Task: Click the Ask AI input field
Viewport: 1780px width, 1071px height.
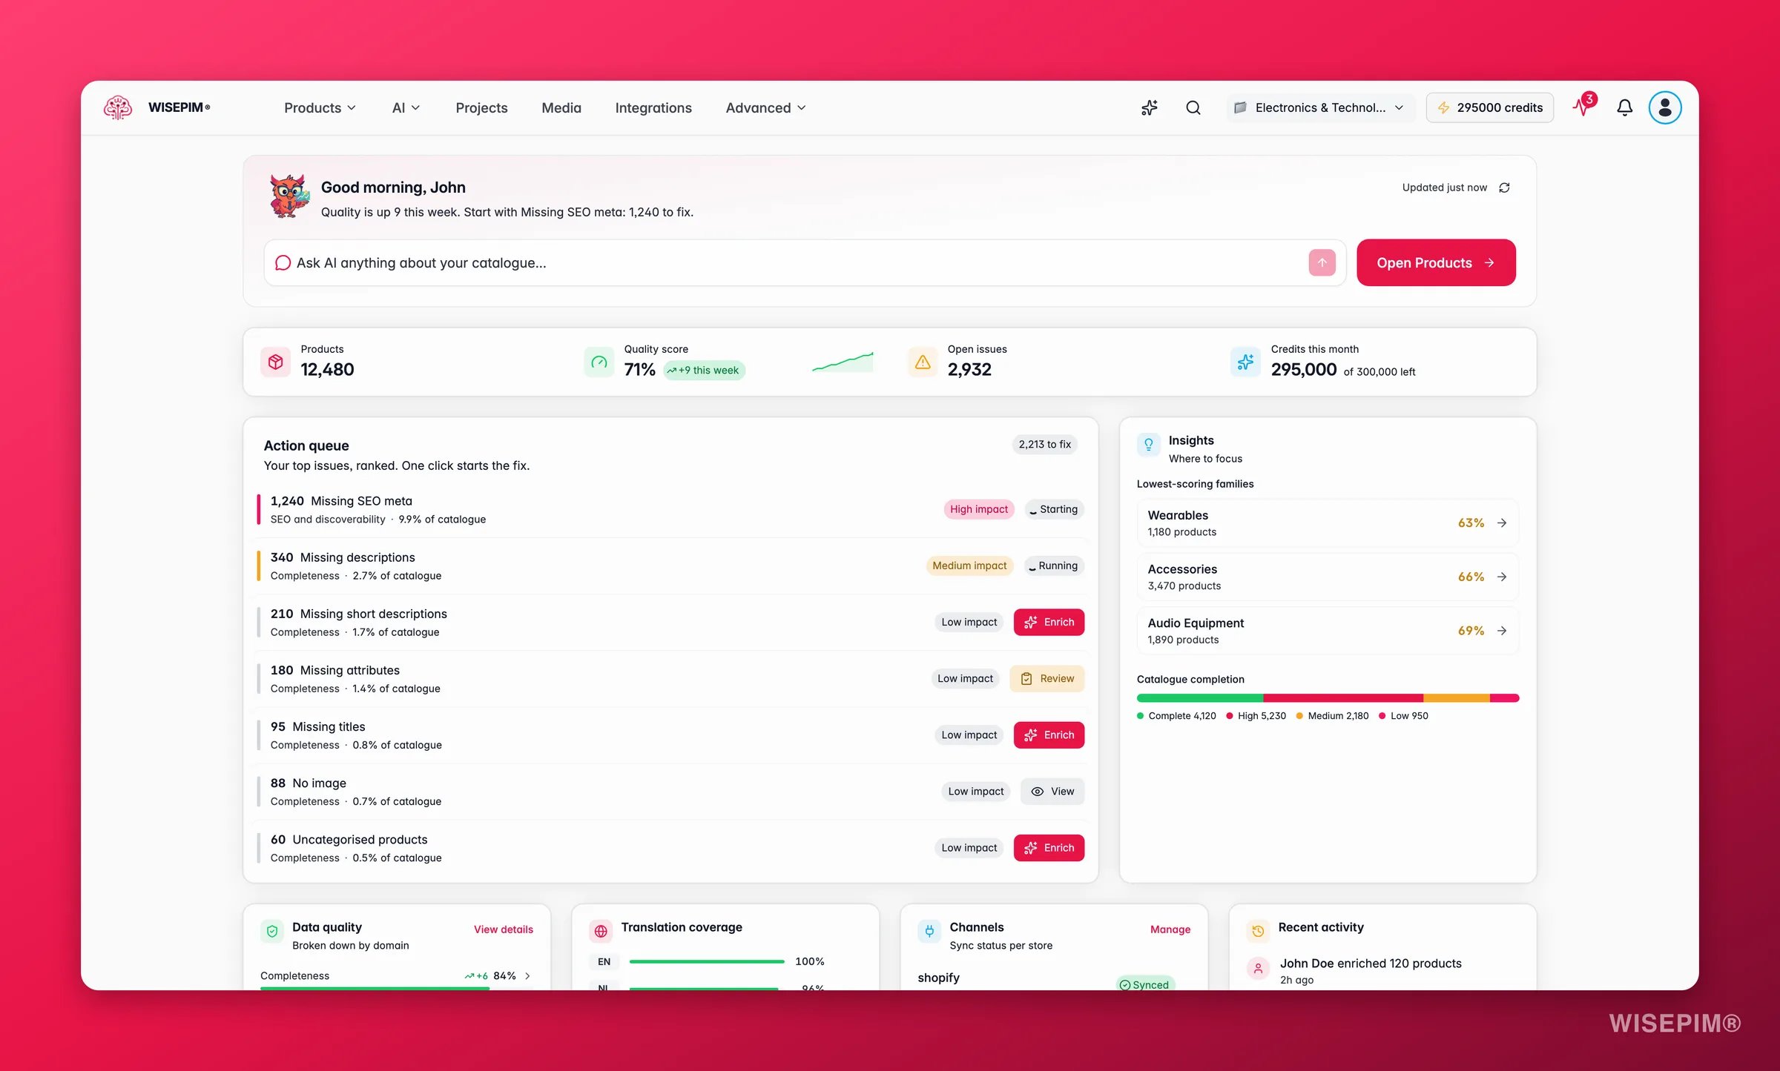Action: point(805,262)
